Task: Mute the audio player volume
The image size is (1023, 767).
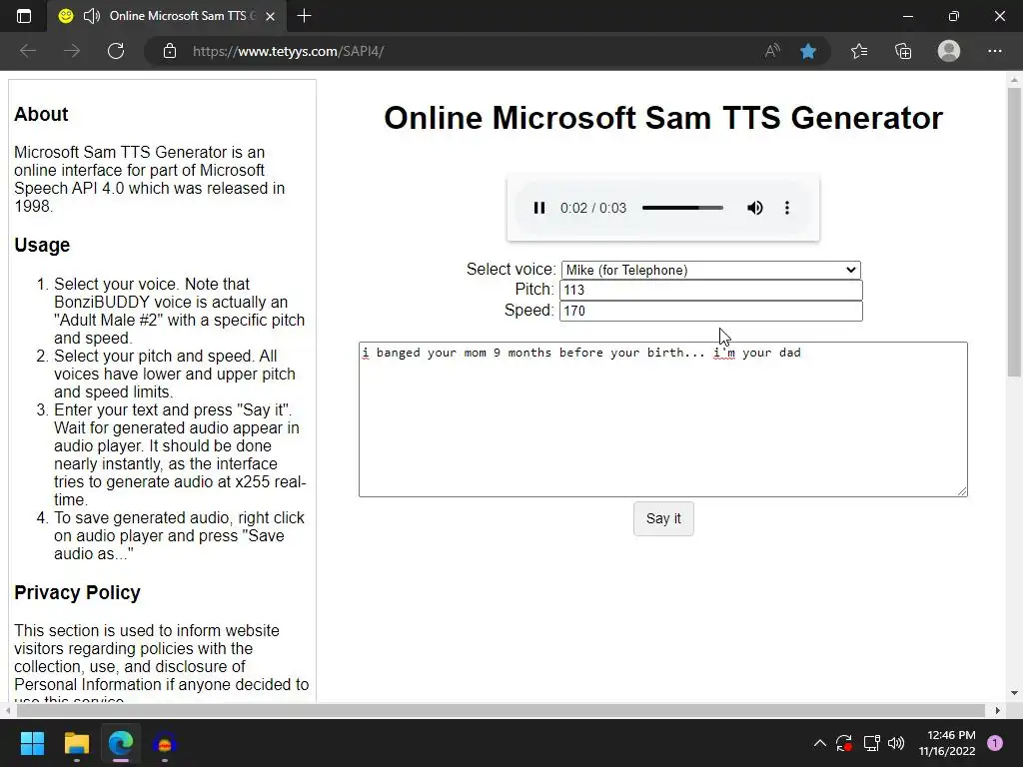Action: click(755, 208)
